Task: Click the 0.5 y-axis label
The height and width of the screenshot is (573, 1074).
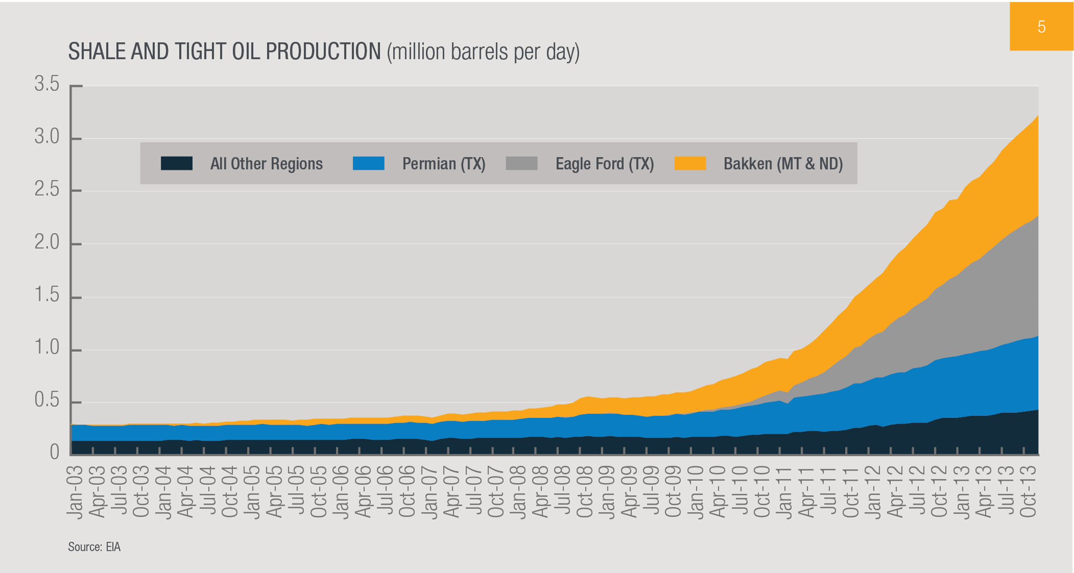Action: coord(47,400)
